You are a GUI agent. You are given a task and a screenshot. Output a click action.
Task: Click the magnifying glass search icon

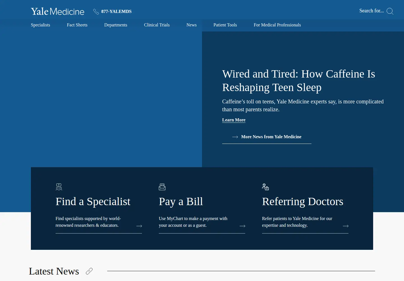[390, 11]
